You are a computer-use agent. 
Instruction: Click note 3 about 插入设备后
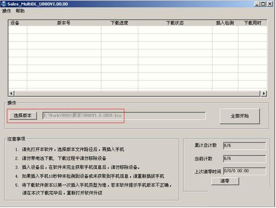point(77,167)
